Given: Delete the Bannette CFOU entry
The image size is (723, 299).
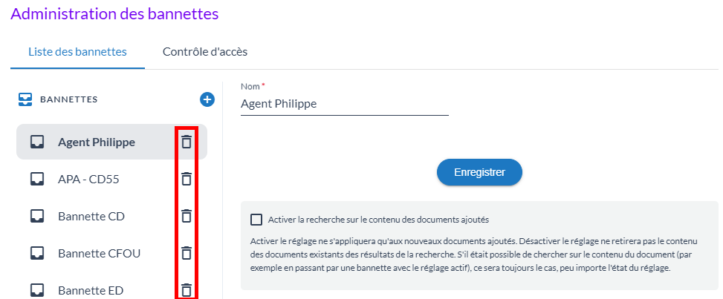Looking at the screenshot, I should point(187,253).
